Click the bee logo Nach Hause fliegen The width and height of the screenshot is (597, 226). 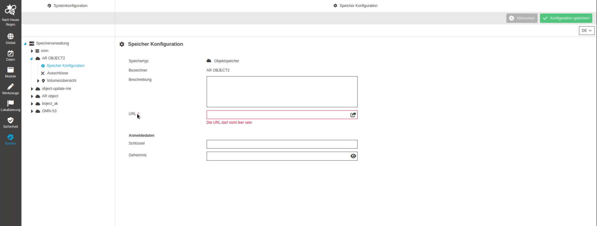pyautogui.click(x=10, y=15)
